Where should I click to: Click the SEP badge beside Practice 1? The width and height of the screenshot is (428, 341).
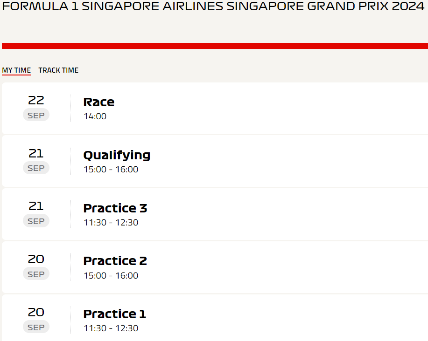[36, 327]
